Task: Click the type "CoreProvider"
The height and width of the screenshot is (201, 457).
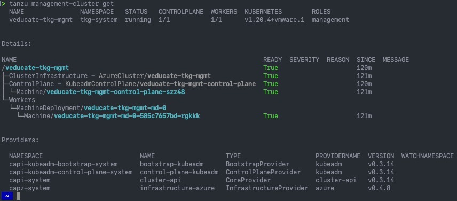Action: (248, 180)
